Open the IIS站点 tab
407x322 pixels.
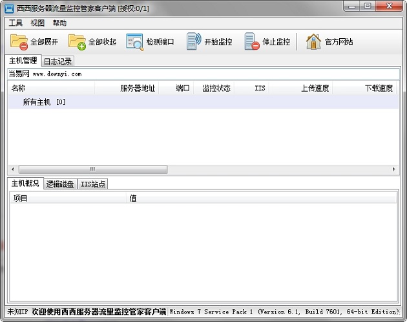click(92, 184)
